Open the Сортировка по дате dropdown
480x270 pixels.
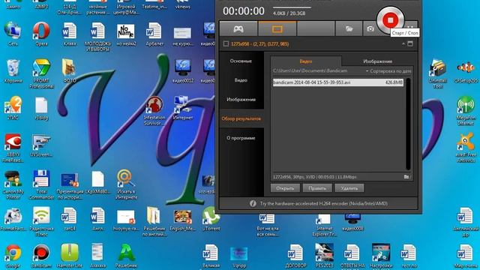coord(388,71)
